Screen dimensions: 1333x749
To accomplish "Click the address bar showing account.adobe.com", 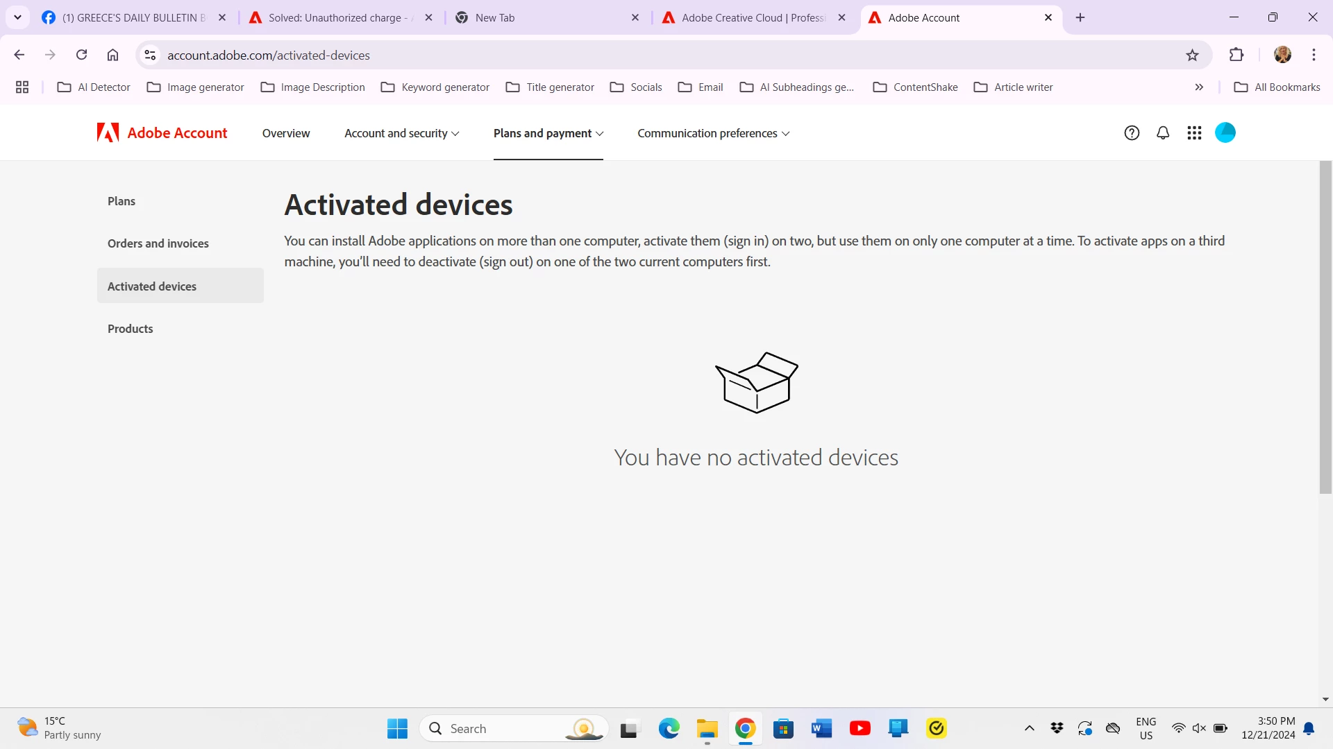I will tap(666, 55).
